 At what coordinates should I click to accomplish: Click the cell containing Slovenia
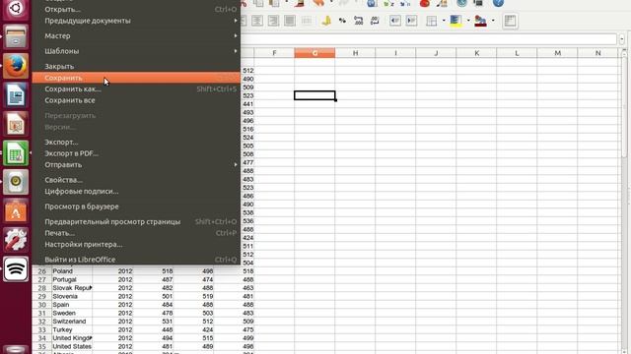[x=72, y=296]
